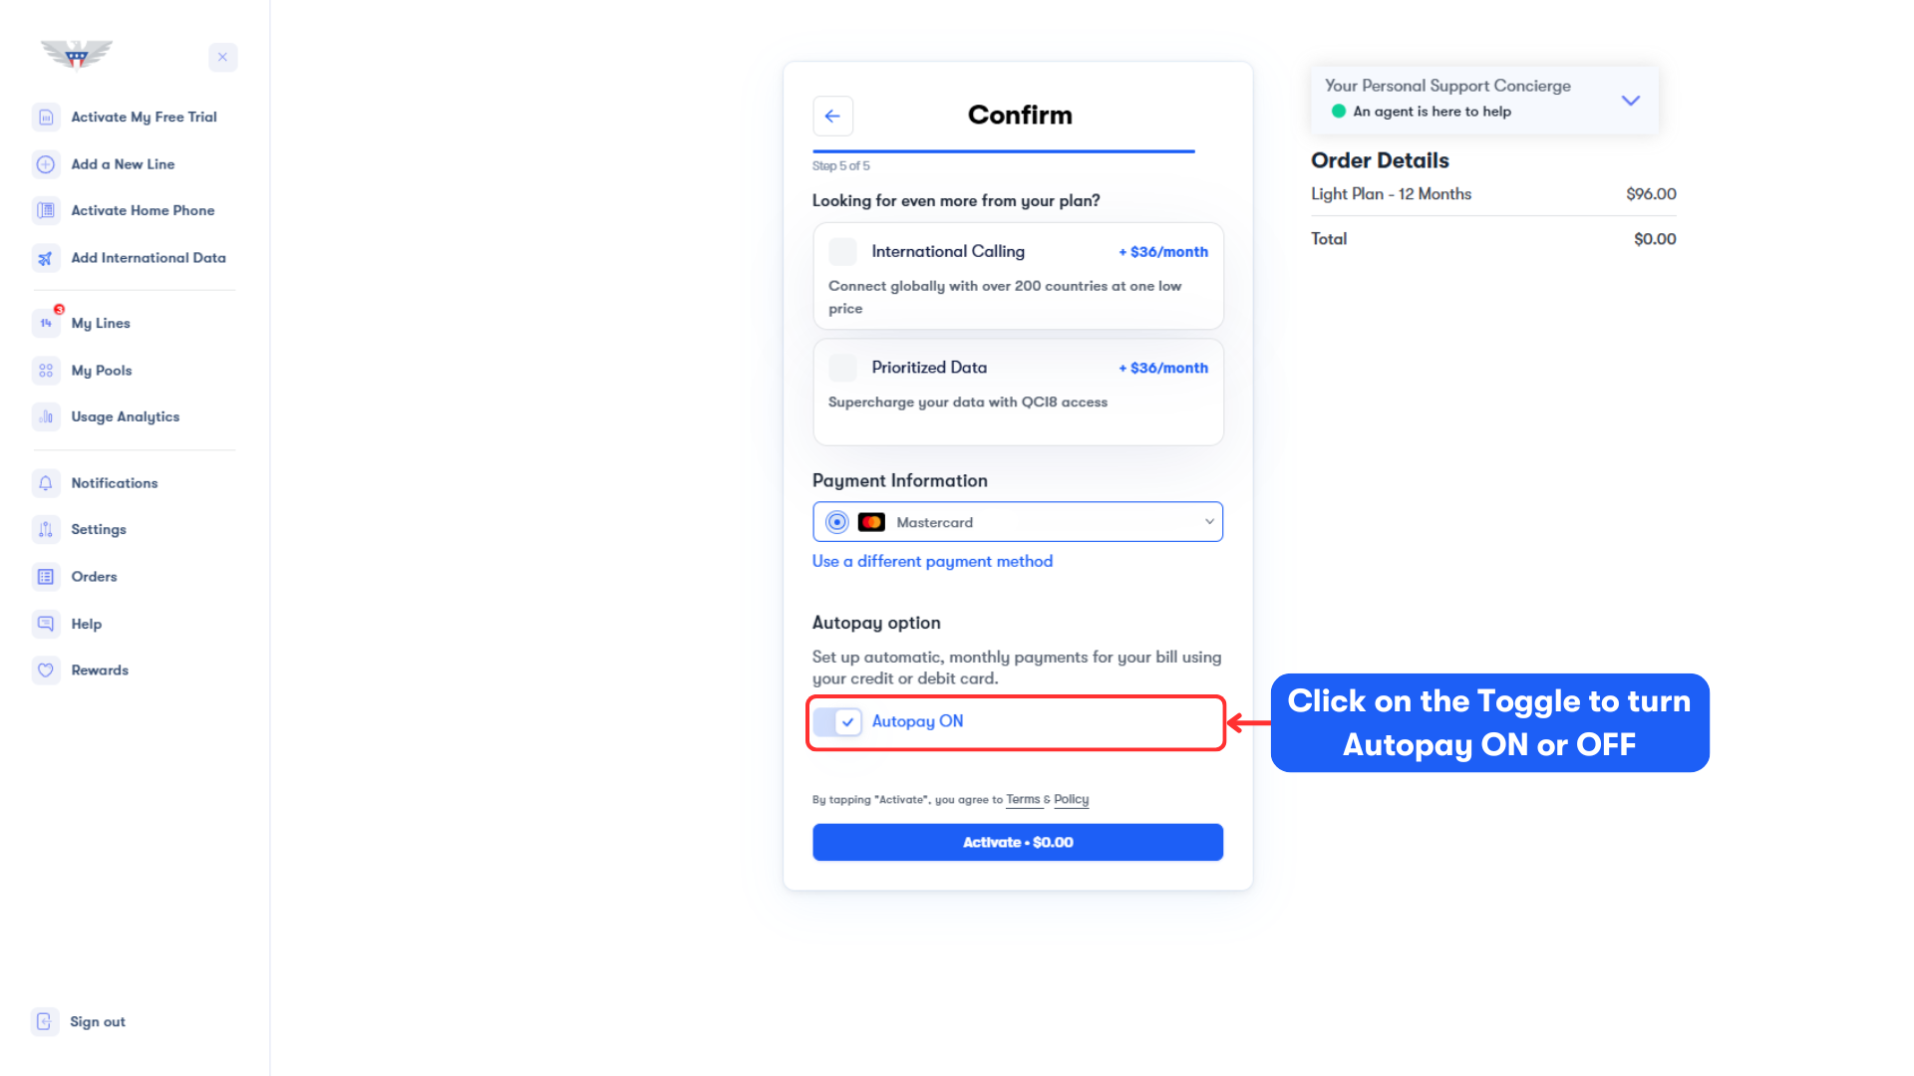Open the Mastercard payment dropdown arrow
The image size is (1914, 1076).
(x=1209, y=522)
